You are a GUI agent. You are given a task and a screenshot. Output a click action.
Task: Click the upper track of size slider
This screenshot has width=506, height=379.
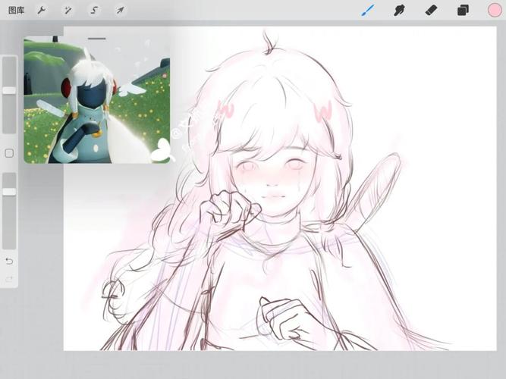tap(9, 70)
